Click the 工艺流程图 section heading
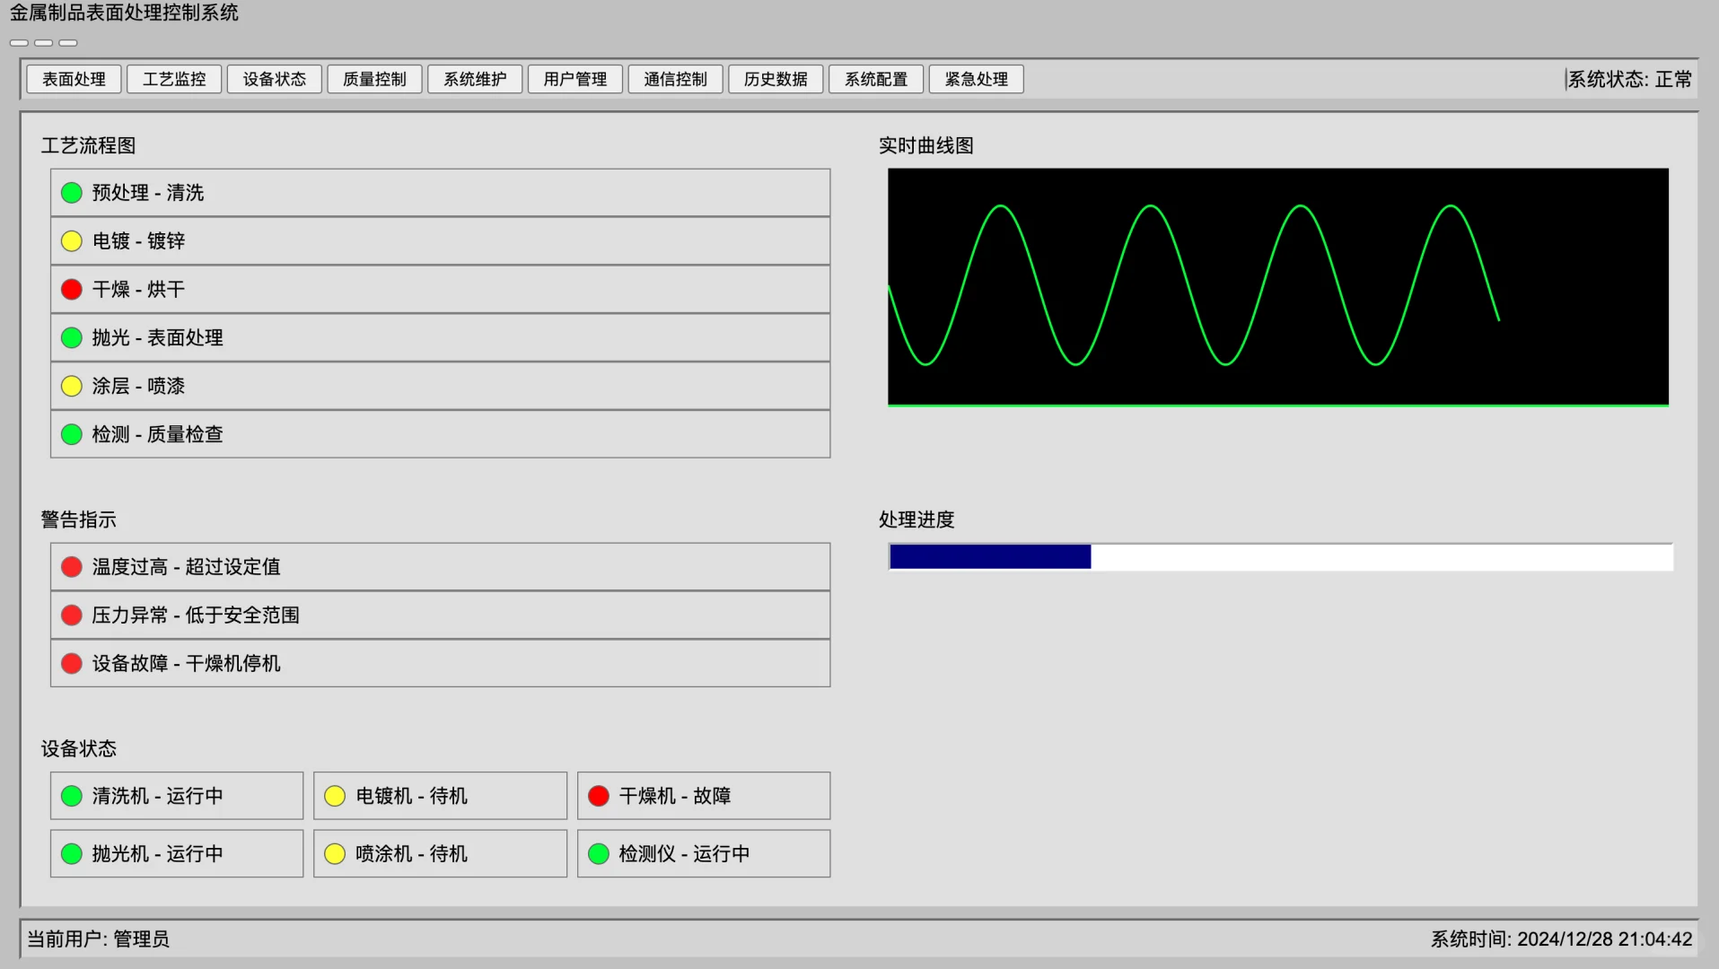The height and width of the screenshot is (969, 1719). click(x=88, y=145)
